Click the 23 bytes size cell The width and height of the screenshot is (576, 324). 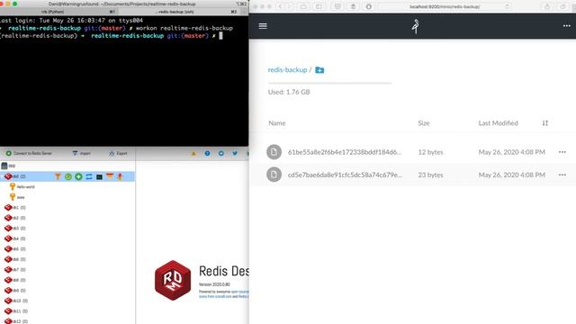click(430, 175)
